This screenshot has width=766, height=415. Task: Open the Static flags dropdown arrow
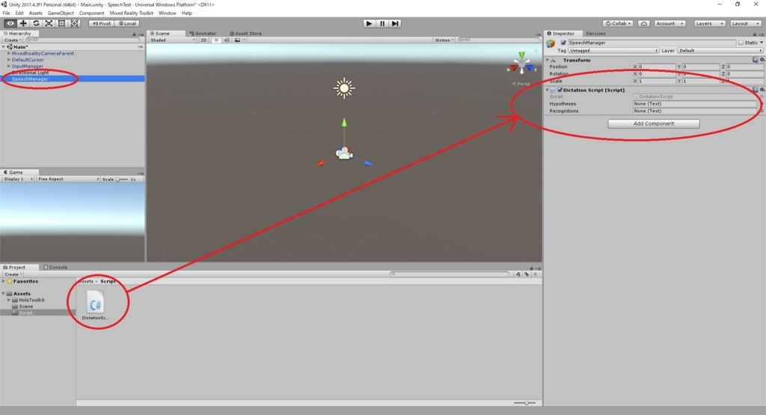pos(762,43)
